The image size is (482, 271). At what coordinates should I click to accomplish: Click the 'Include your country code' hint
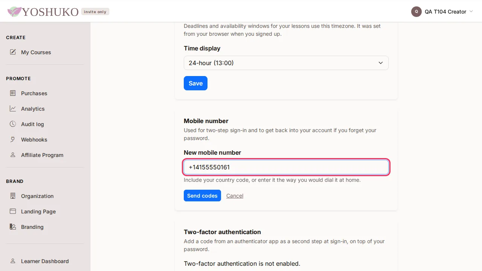pyautogui.click(x=272, y=180)
